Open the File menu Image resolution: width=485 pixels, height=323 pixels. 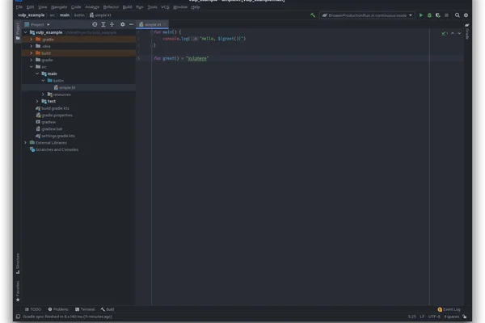[x=19, y=6]
